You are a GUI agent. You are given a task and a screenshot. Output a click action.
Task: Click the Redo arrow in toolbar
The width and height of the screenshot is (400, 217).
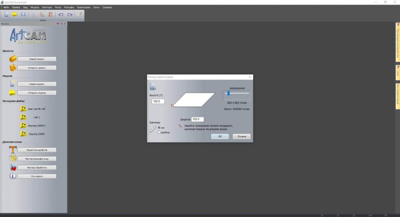[x=70, y=14]
